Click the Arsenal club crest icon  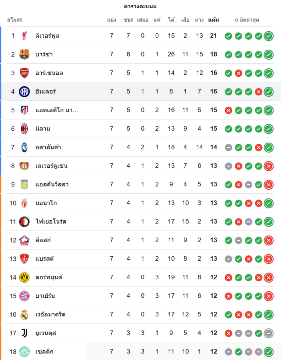(x=24, y=73)
